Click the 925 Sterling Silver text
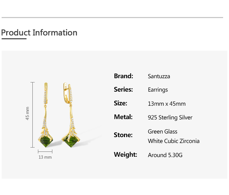Viewport: 229px width, 195px height. [170, 117]
